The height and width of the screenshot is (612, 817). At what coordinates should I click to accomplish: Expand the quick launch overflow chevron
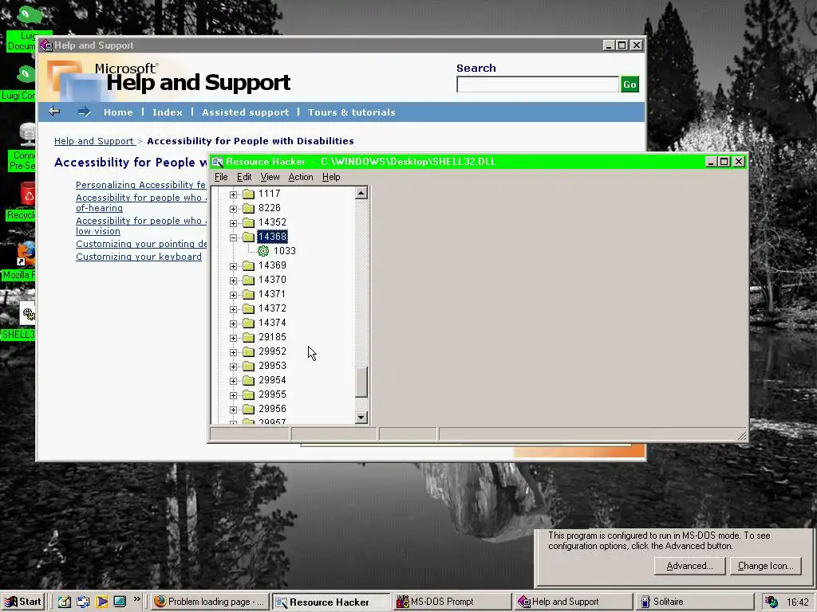tap(137, 599)
